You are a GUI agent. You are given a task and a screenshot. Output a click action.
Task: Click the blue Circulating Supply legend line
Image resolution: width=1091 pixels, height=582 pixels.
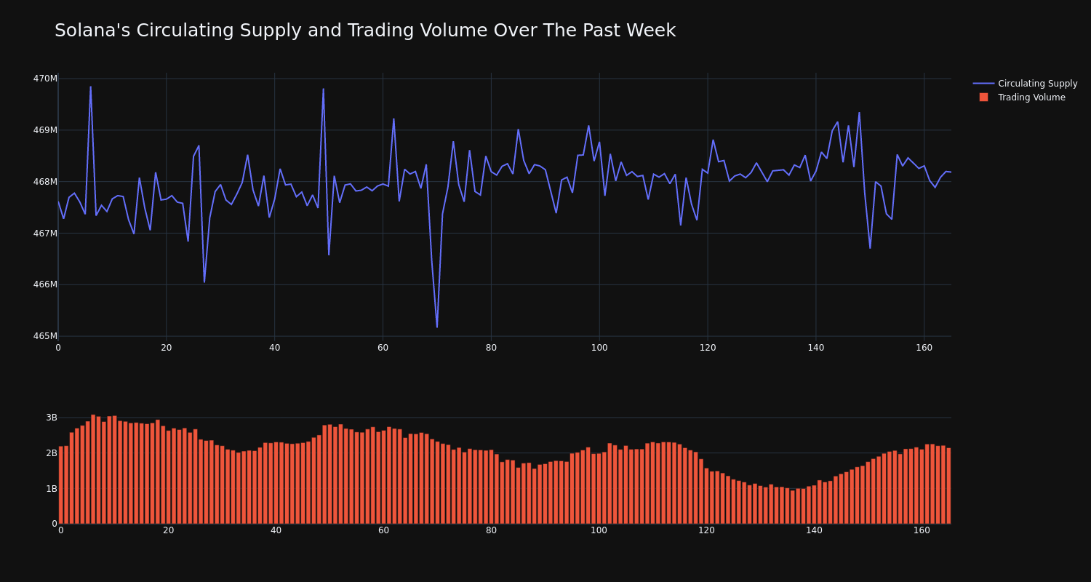pyautogui.click(x=983, y=84)
